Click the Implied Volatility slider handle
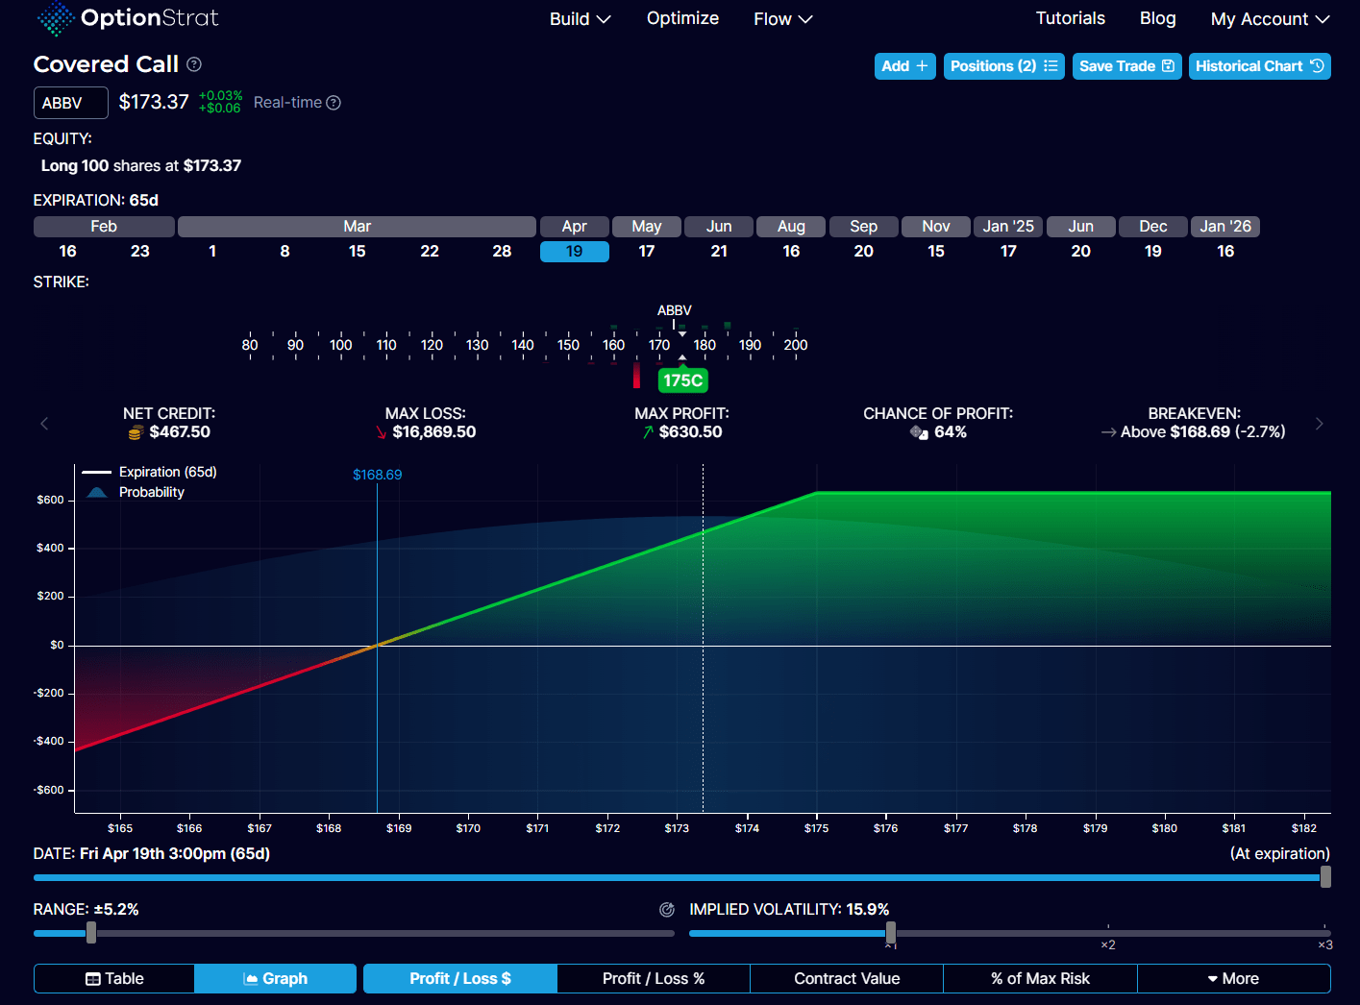 [891, 932]
